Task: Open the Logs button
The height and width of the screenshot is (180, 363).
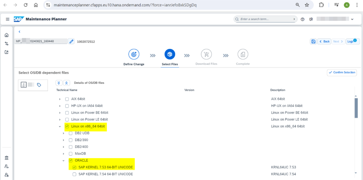Action: (353, 41)
